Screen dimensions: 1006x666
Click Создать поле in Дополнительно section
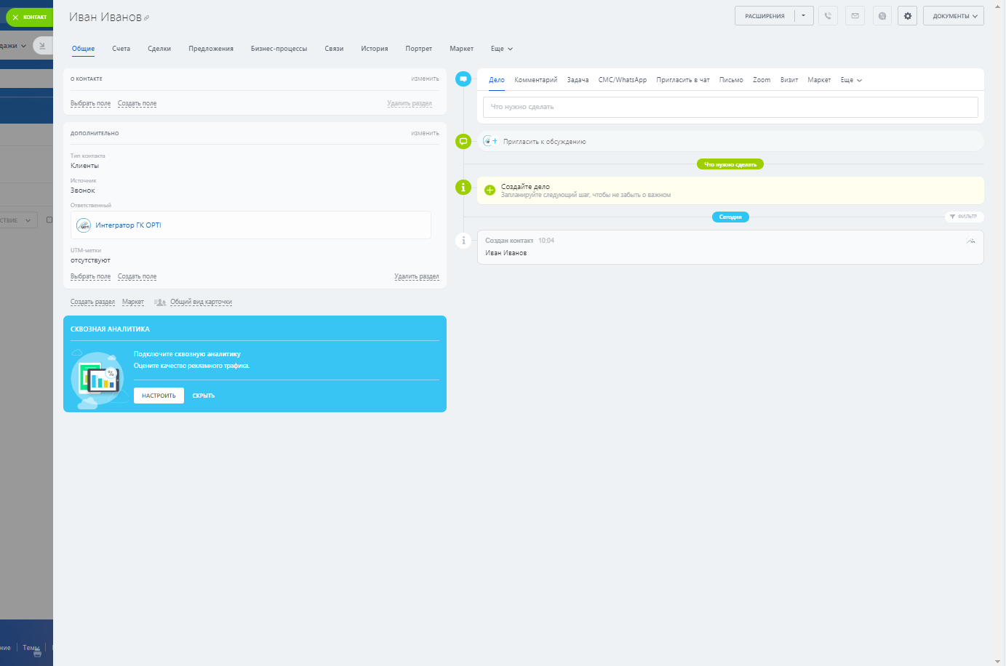[x=137, y=276]
